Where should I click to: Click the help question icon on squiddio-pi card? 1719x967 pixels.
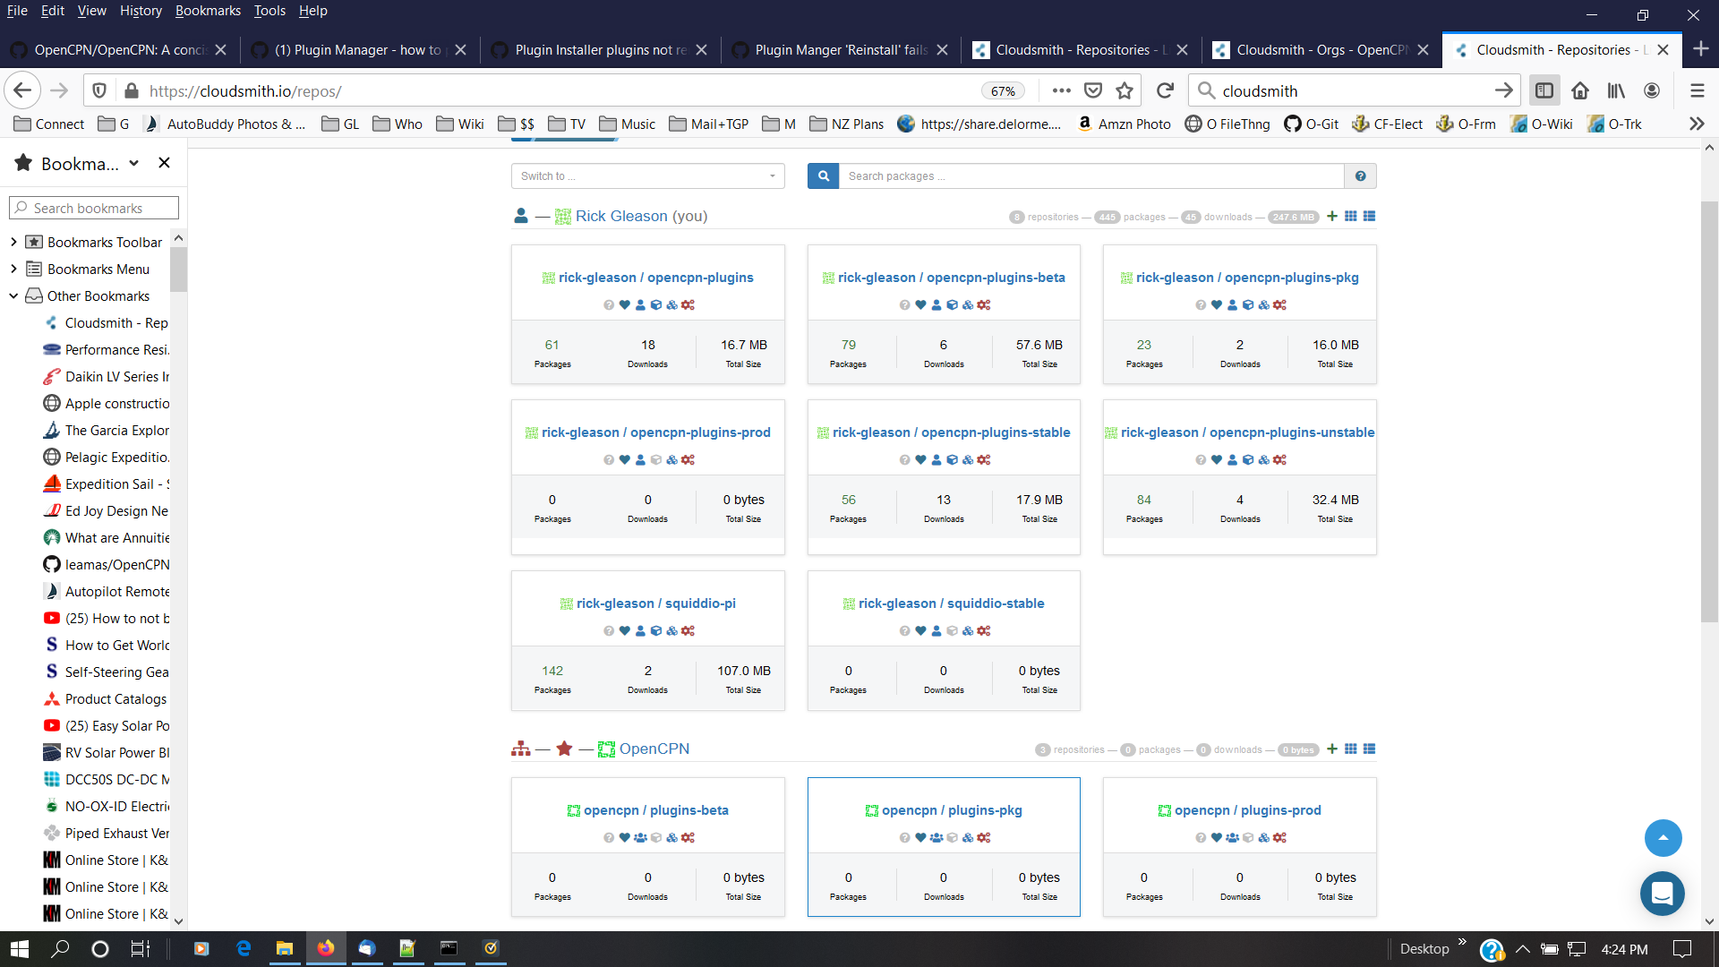[609, 631]
